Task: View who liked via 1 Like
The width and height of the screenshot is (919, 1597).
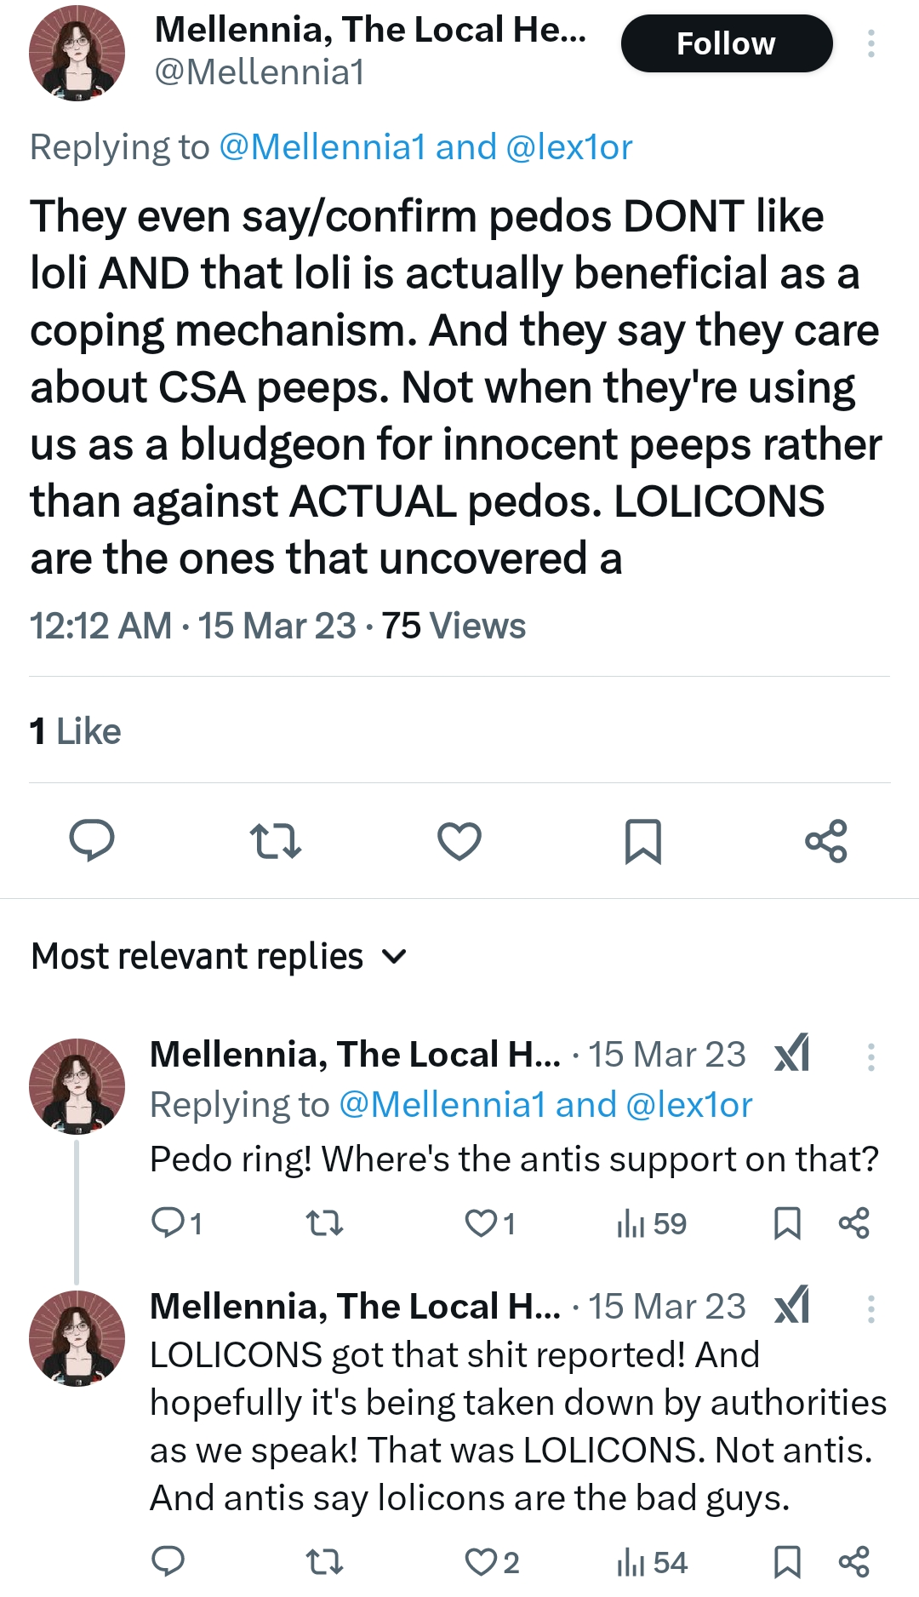Action: (75, 731)
